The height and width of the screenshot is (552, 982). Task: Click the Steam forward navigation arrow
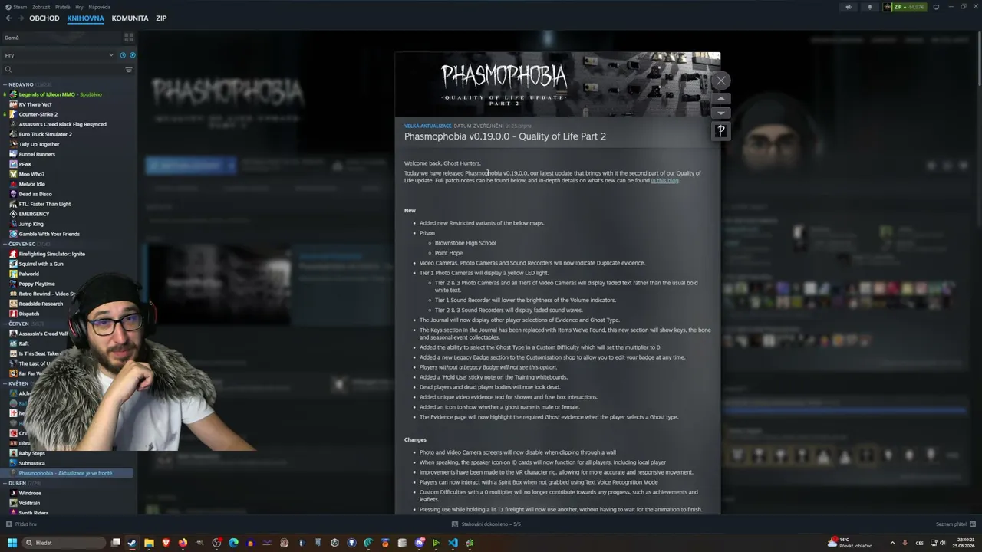pos(20,18)
